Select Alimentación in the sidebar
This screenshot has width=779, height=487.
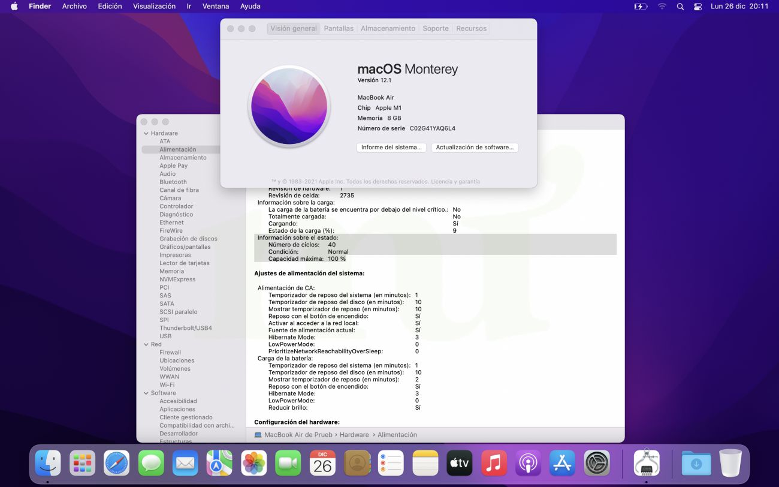point(178,149)
